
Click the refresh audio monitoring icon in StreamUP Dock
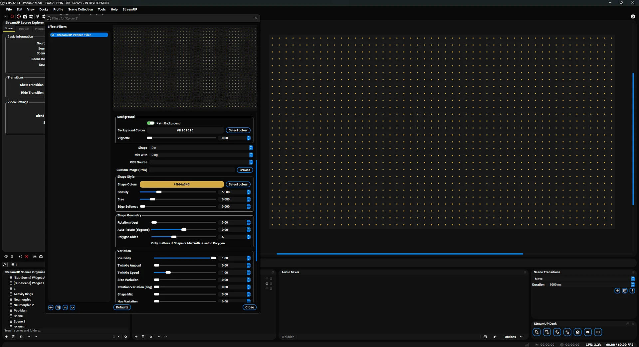[567, 332]
